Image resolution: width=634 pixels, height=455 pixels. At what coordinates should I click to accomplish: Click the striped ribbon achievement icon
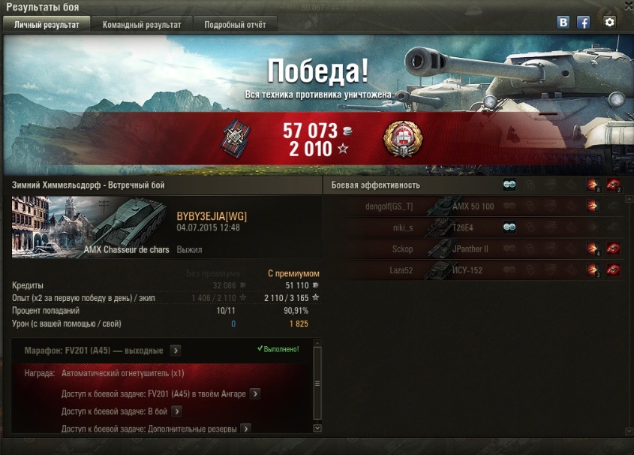tap(236, 138)
